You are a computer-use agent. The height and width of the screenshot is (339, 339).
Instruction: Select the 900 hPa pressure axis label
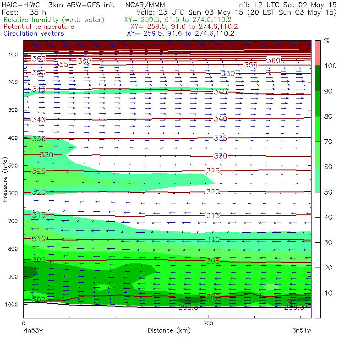point(13,277)
